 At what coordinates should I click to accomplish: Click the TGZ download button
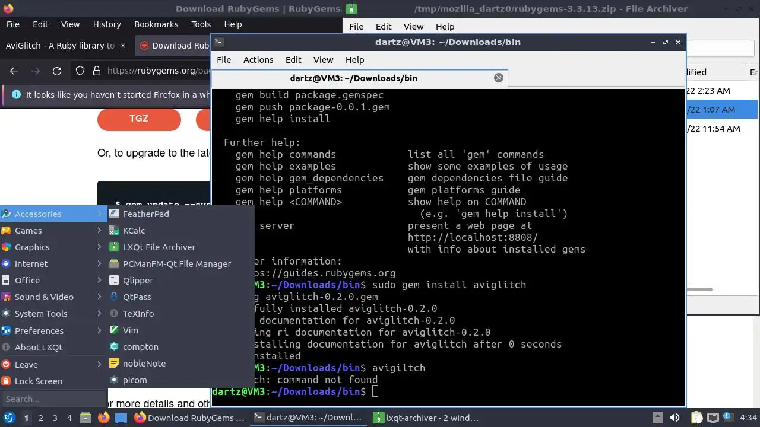(139, 119)
